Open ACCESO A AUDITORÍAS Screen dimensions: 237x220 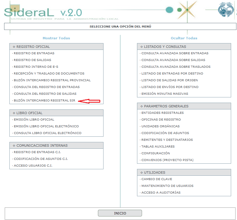tap(161, 192)
